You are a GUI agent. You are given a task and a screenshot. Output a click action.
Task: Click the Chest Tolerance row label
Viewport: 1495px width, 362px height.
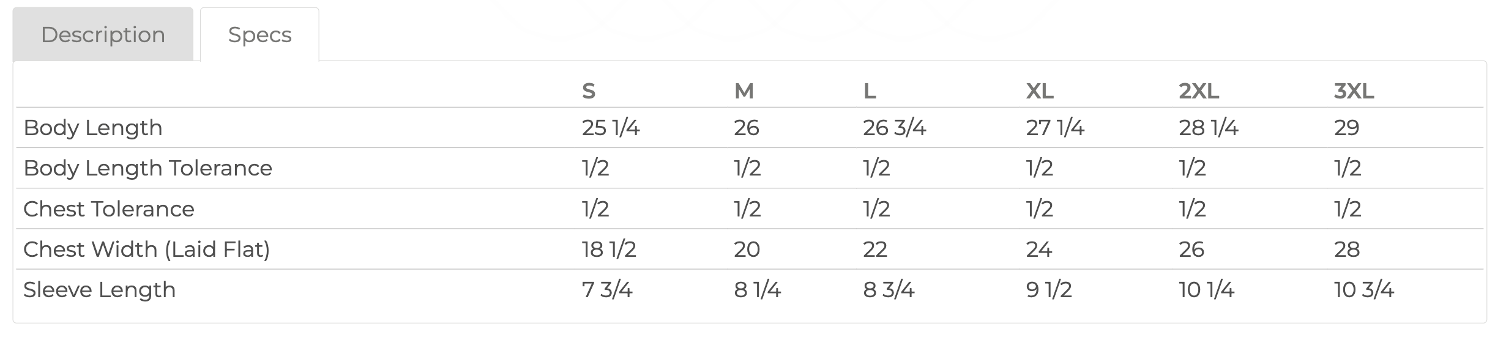(109, 209)
